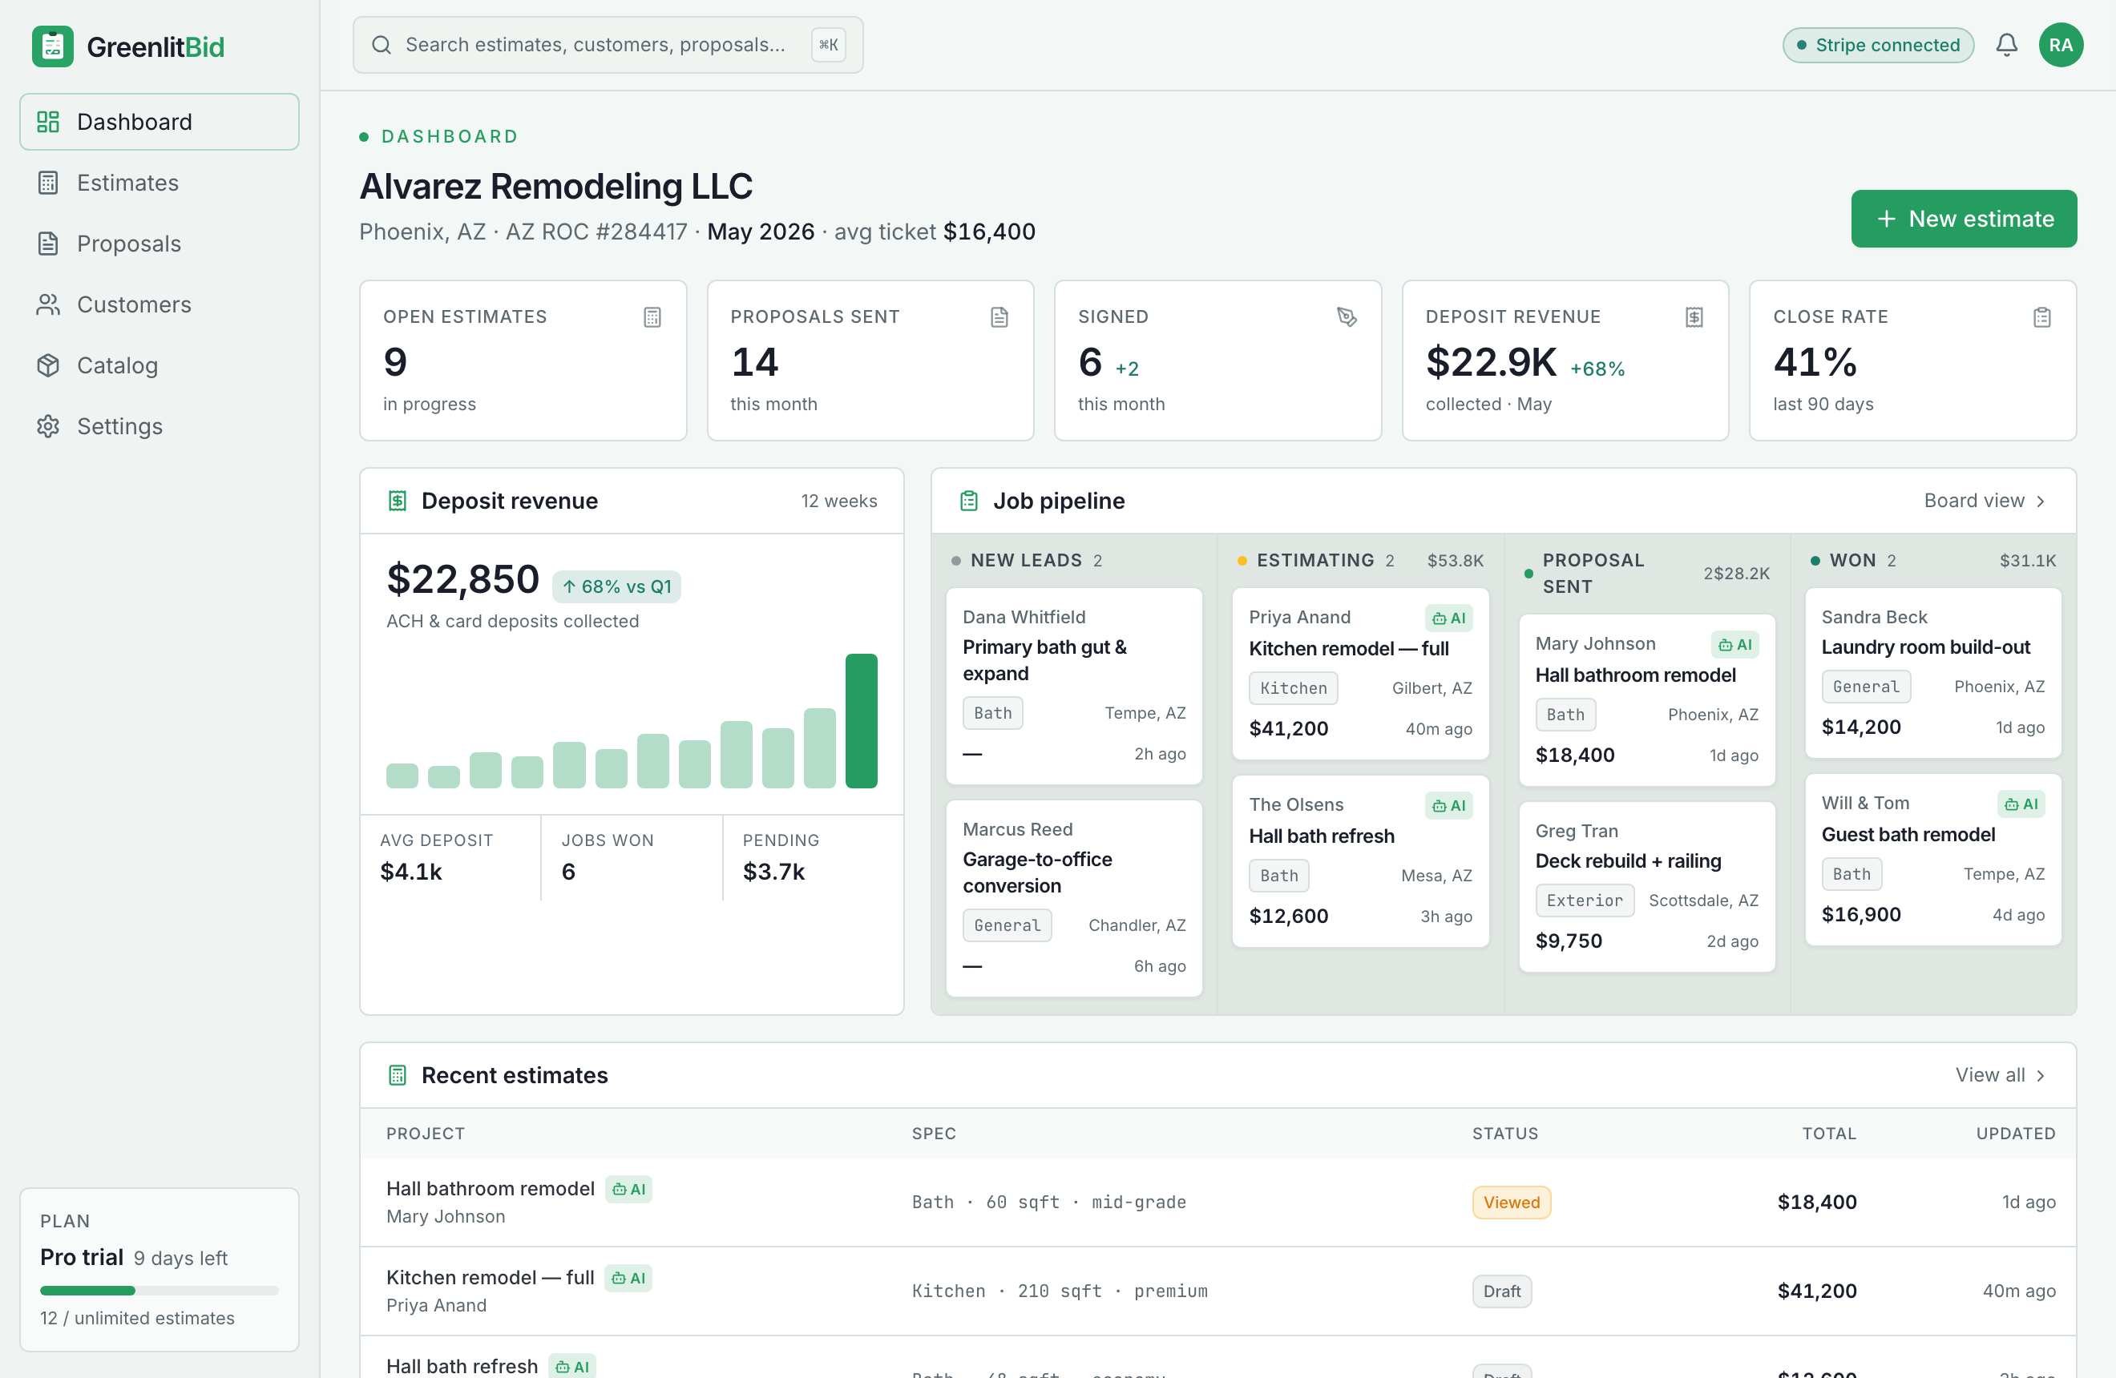Click the STATUS column header

(1504, 1134)
